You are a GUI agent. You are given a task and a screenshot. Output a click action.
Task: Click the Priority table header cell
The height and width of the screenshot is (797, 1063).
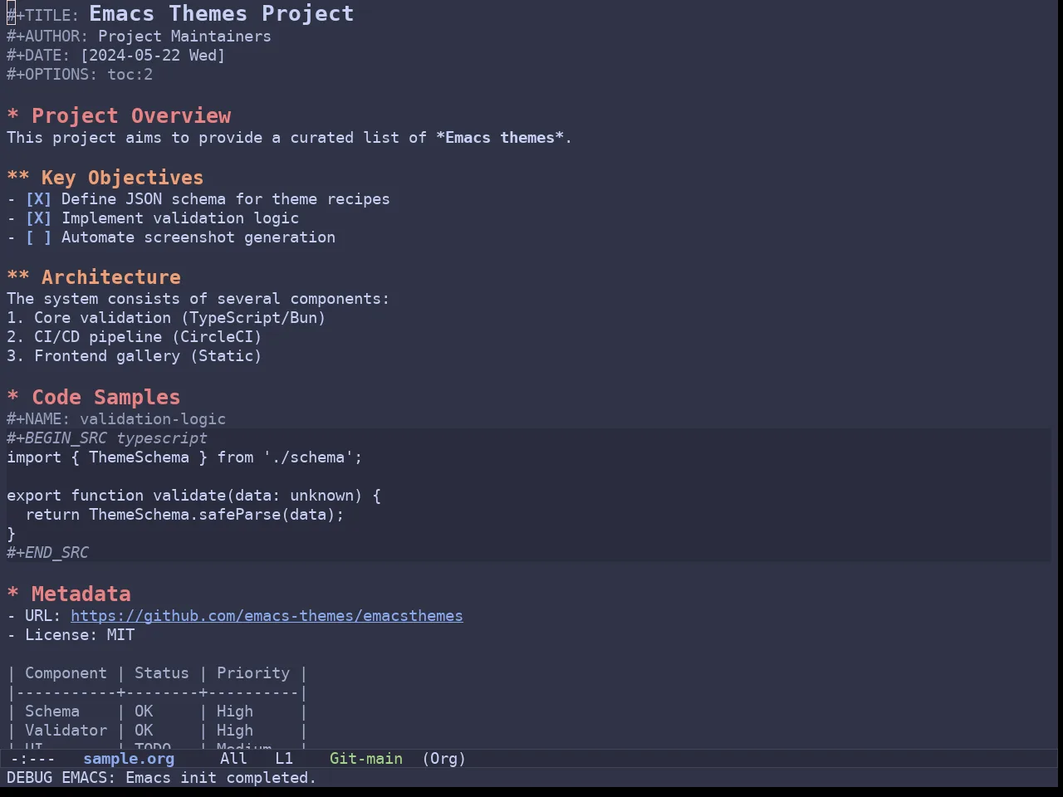[x=253, y=673]
